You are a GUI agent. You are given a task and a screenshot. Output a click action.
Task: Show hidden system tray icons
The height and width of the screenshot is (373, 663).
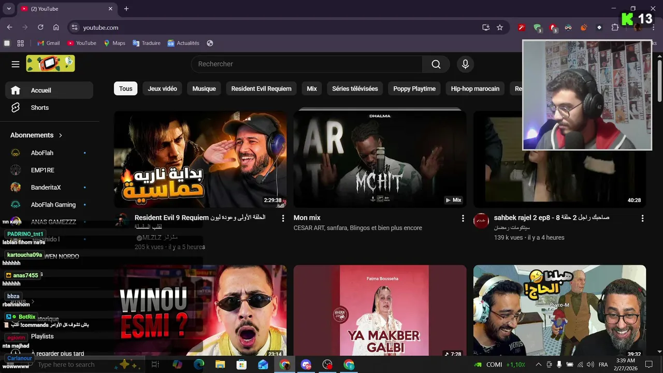539,365
